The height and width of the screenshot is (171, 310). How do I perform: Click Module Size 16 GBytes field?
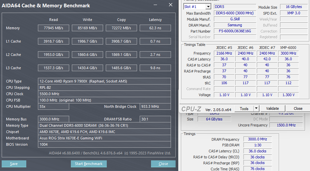click(x=294, y=7)
